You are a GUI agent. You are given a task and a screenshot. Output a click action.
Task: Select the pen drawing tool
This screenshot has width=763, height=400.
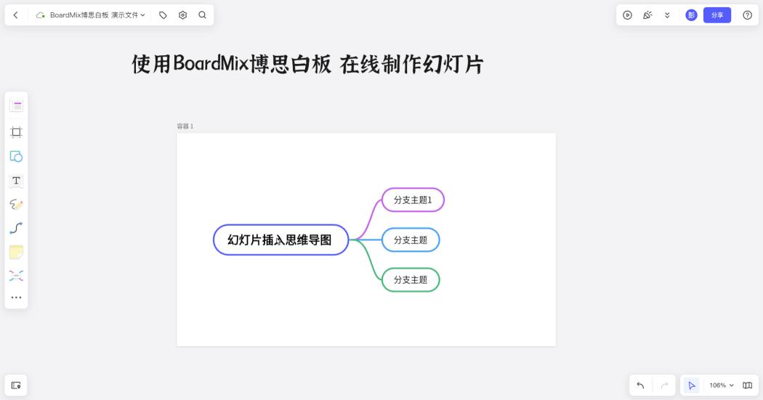click(x=16, y=205)
